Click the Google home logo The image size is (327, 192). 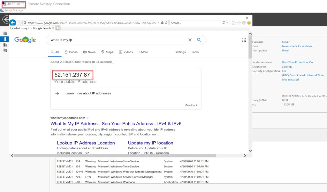pos(25,40)
